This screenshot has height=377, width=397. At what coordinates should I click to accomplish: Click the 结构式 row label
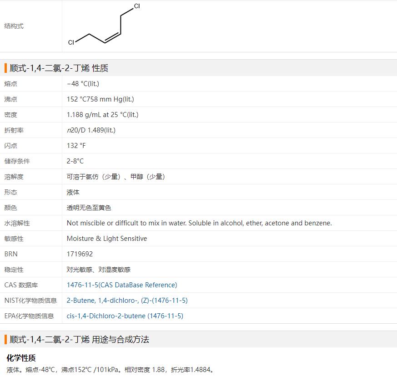pos(14,26)
